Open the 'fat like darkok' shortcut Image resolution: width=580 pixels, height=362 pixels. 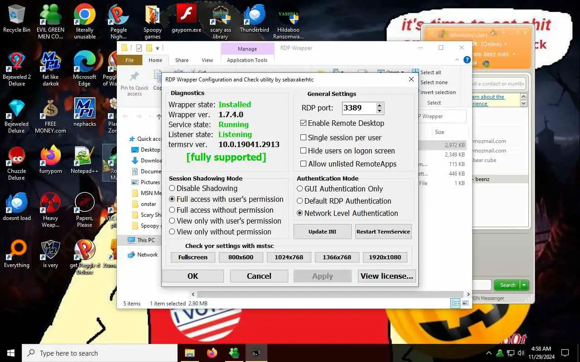tap(51, 69)
